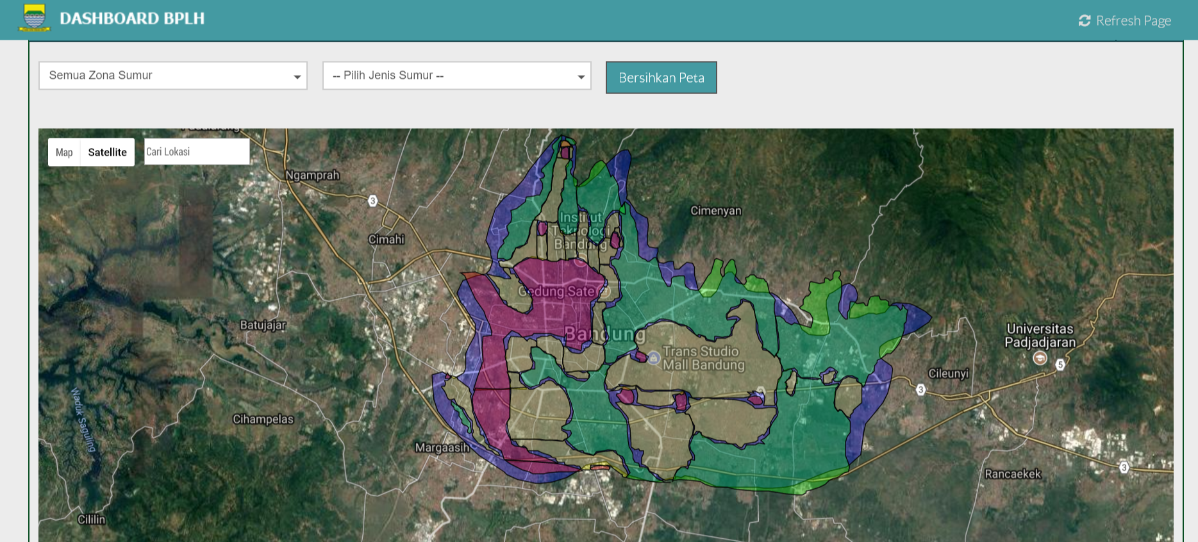Click the BPLH city emblem logo
1198x542 pixels.
click(35, 18)
